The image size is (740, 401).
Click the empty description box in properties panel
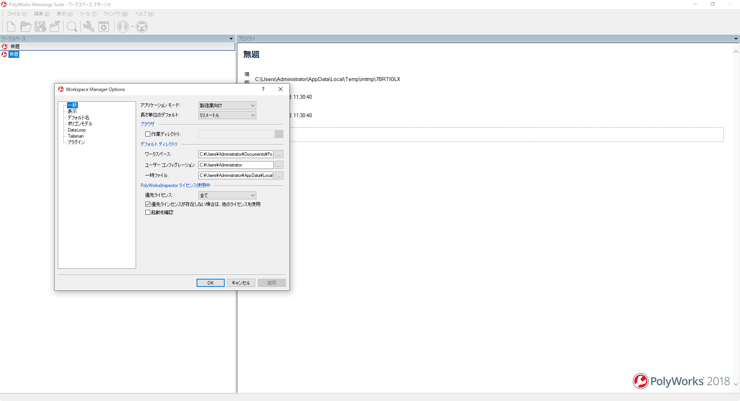click(506, 135)
